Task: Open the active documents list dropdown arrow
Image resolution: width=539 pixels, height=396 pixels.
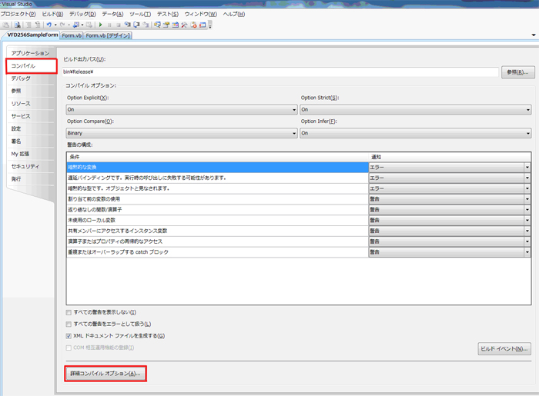Action: [534, 35]
